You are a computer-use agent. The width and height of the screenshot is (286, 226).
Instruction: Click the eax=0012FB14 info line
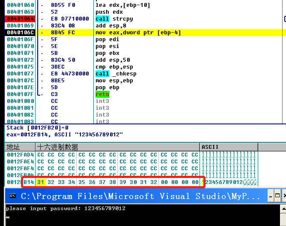point(65,135)
